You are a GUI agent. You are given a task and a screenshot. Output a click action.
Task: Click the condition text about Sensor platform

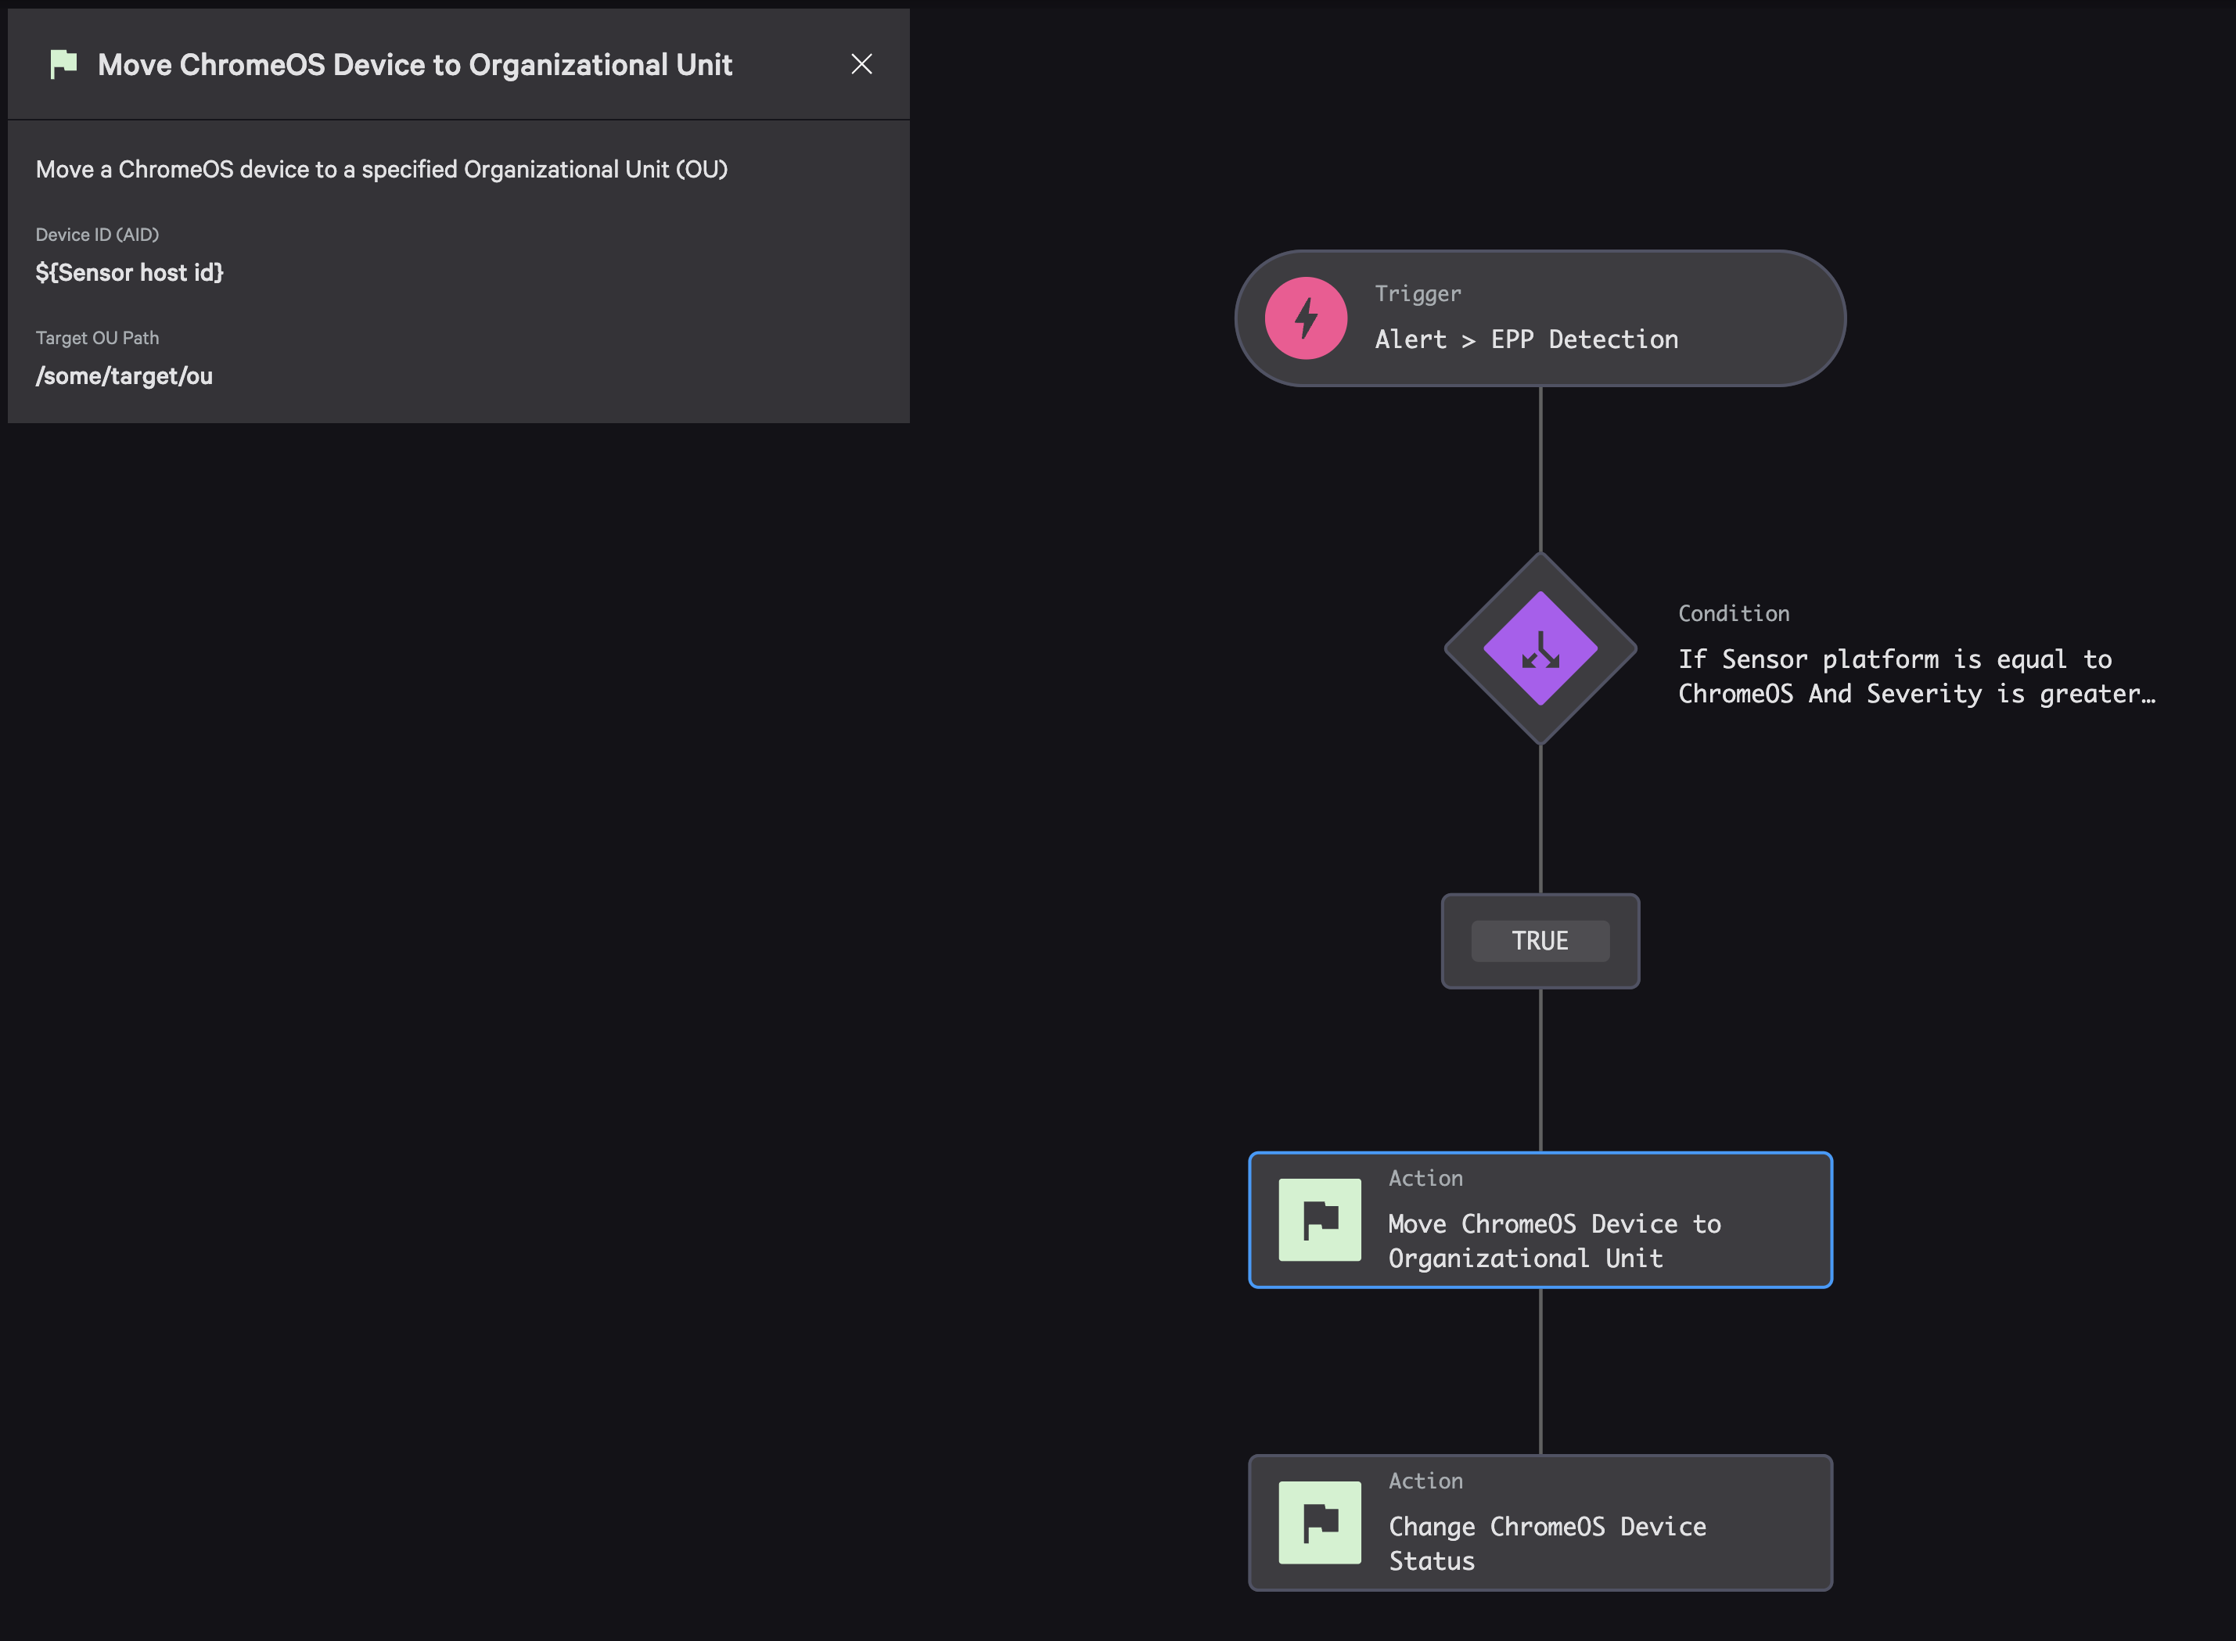click(1916, 677)
